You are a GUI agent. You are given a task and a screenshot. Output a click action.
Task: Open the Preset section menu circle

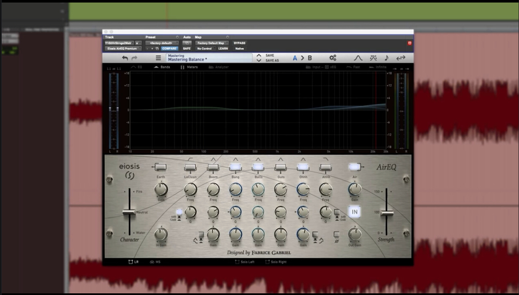coord(177,37)
